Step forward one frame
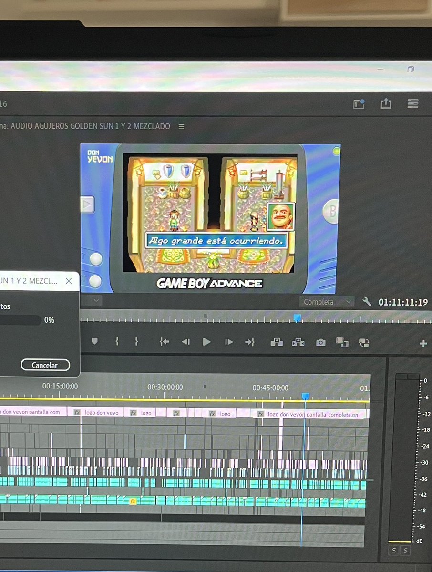 pos(229,342)
